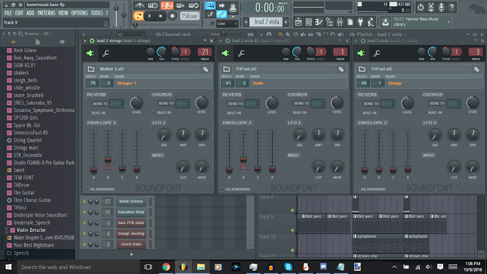Open wrench settings for lead 2 strings

(105, 53)
